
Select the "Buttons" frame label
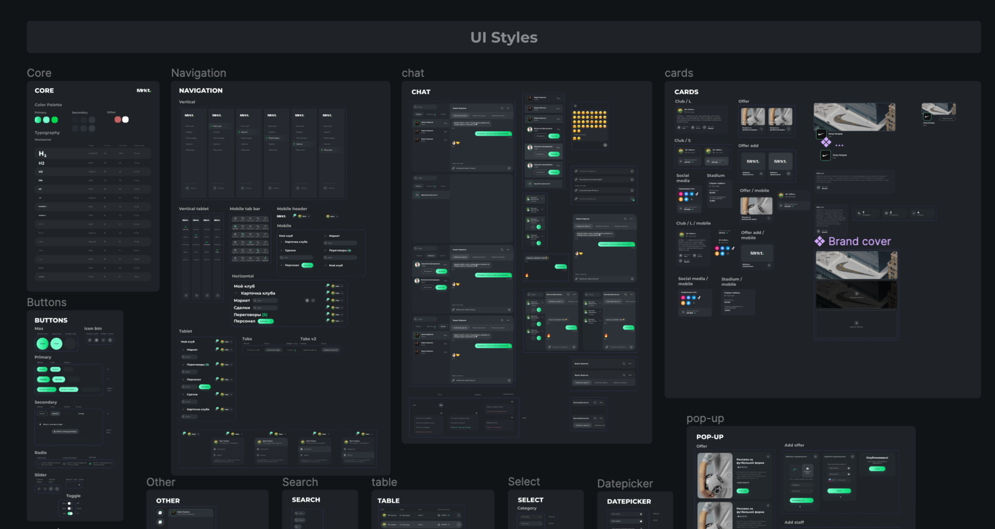coord(47,302)
